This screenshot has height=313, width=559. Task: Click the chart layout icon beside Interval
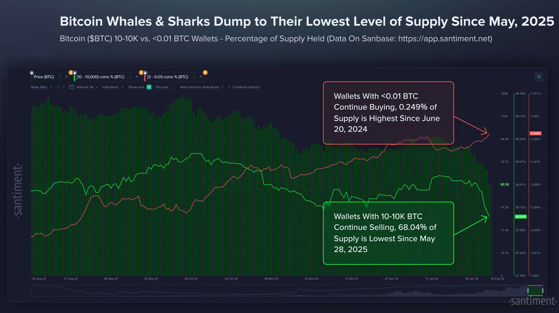point(72,87)
